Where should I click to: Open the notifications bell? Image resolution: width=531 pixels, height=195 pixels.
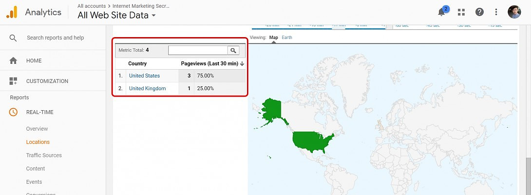pyautogui.click(x=442, y=12)
